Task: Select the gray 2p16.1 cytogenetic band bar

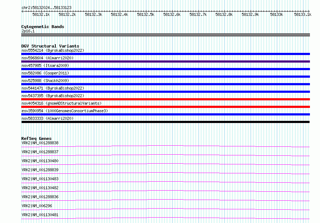Action: (165, 35)
